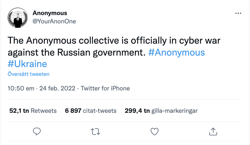Open the share upload-arrow icon
Image resolution: width=250 pixels, height=145 pixels.
click(213, 131)
